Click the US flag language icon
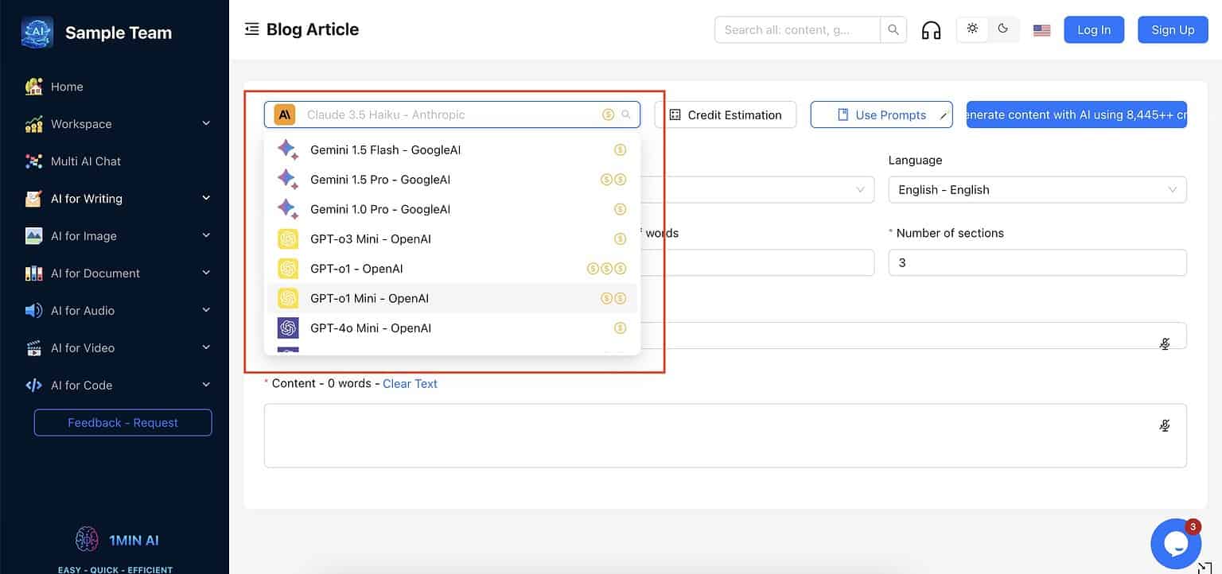The image size is (1222, 574). coord(1041,30)
